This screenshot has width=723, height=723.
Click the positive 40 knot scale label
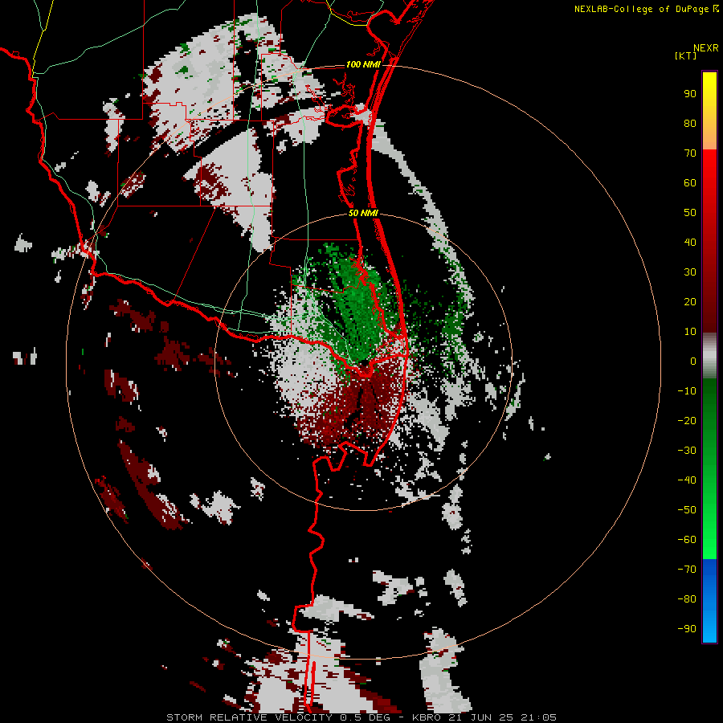690,242
